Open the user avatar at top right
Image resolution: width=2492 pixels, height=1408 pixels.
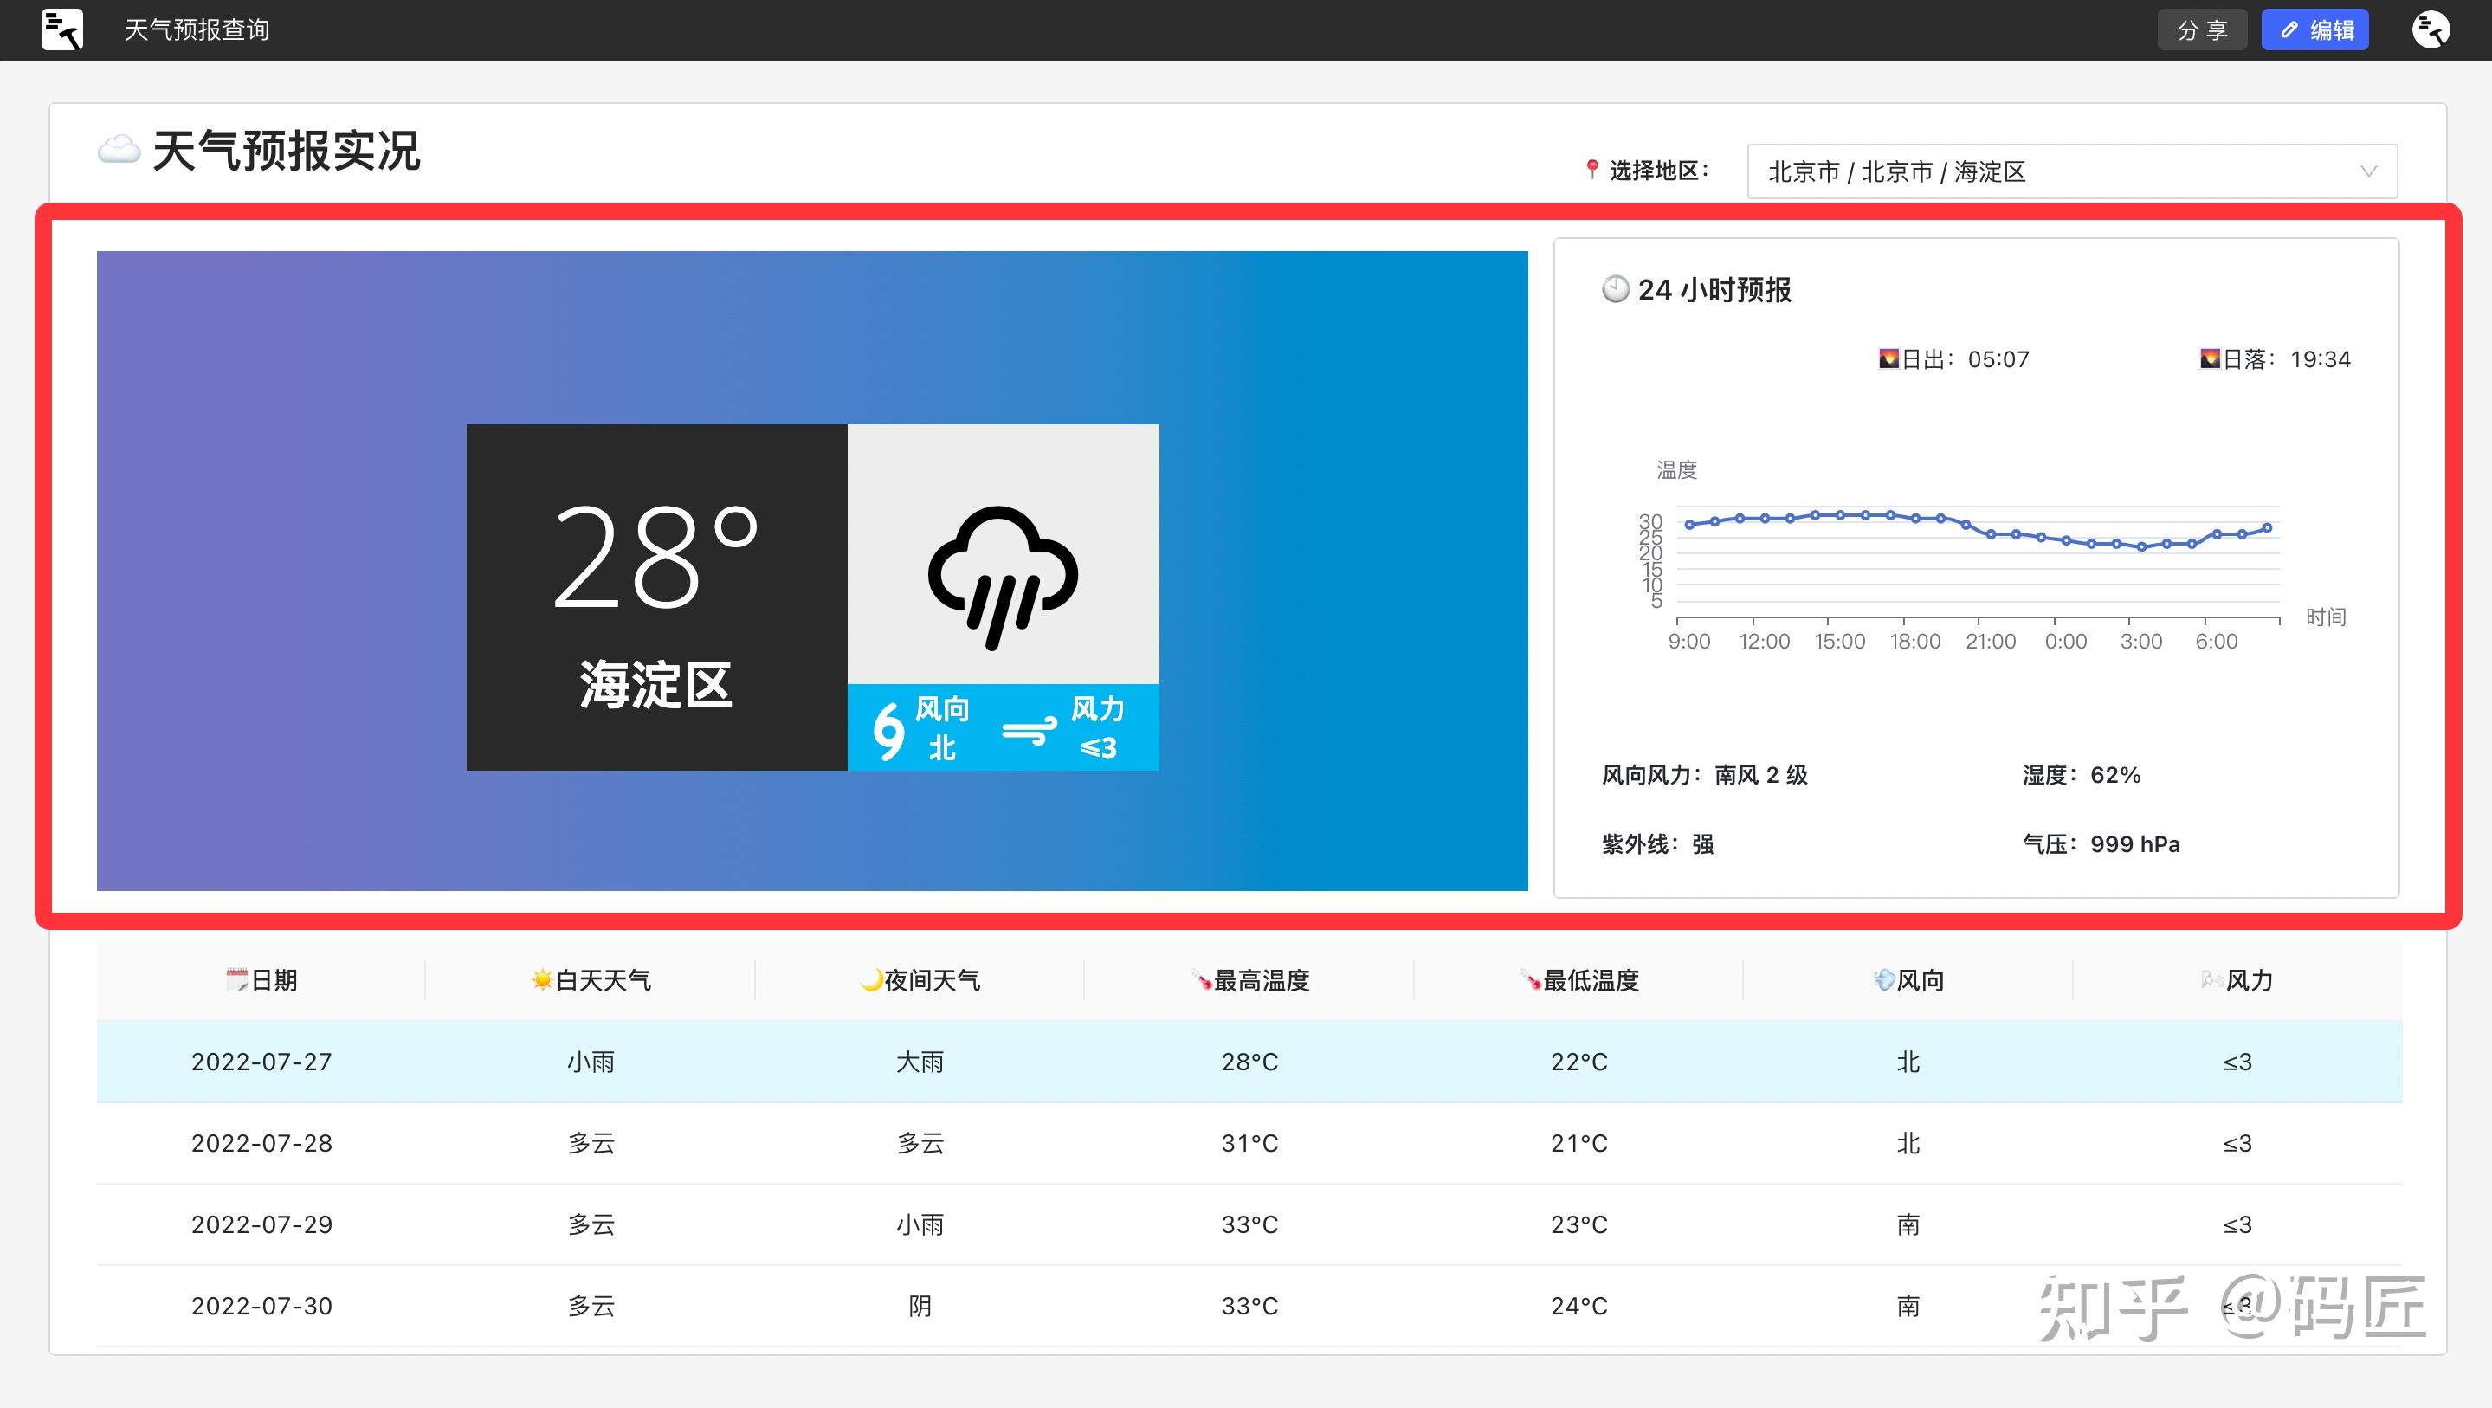2431,30
